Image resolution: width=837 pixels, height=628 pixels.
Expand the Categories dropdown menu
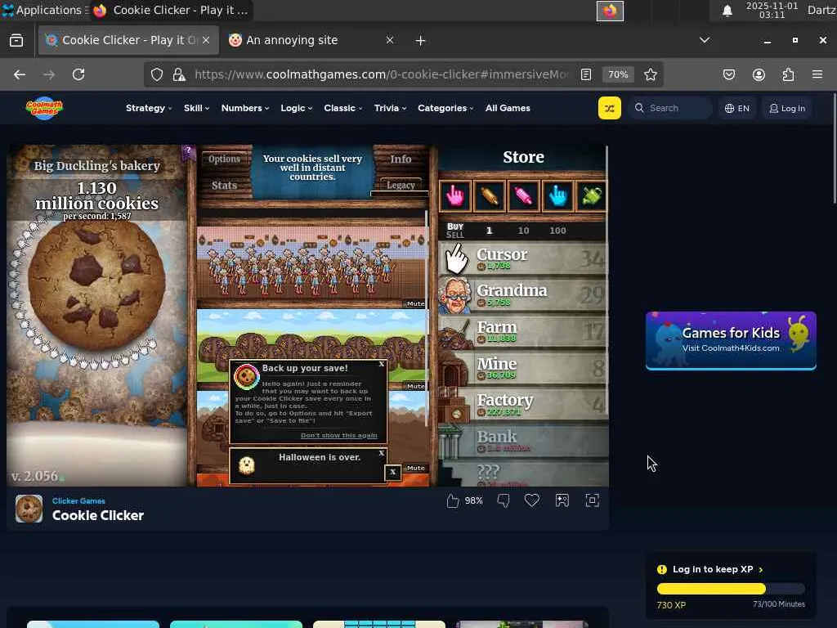(x=445, y=108)
